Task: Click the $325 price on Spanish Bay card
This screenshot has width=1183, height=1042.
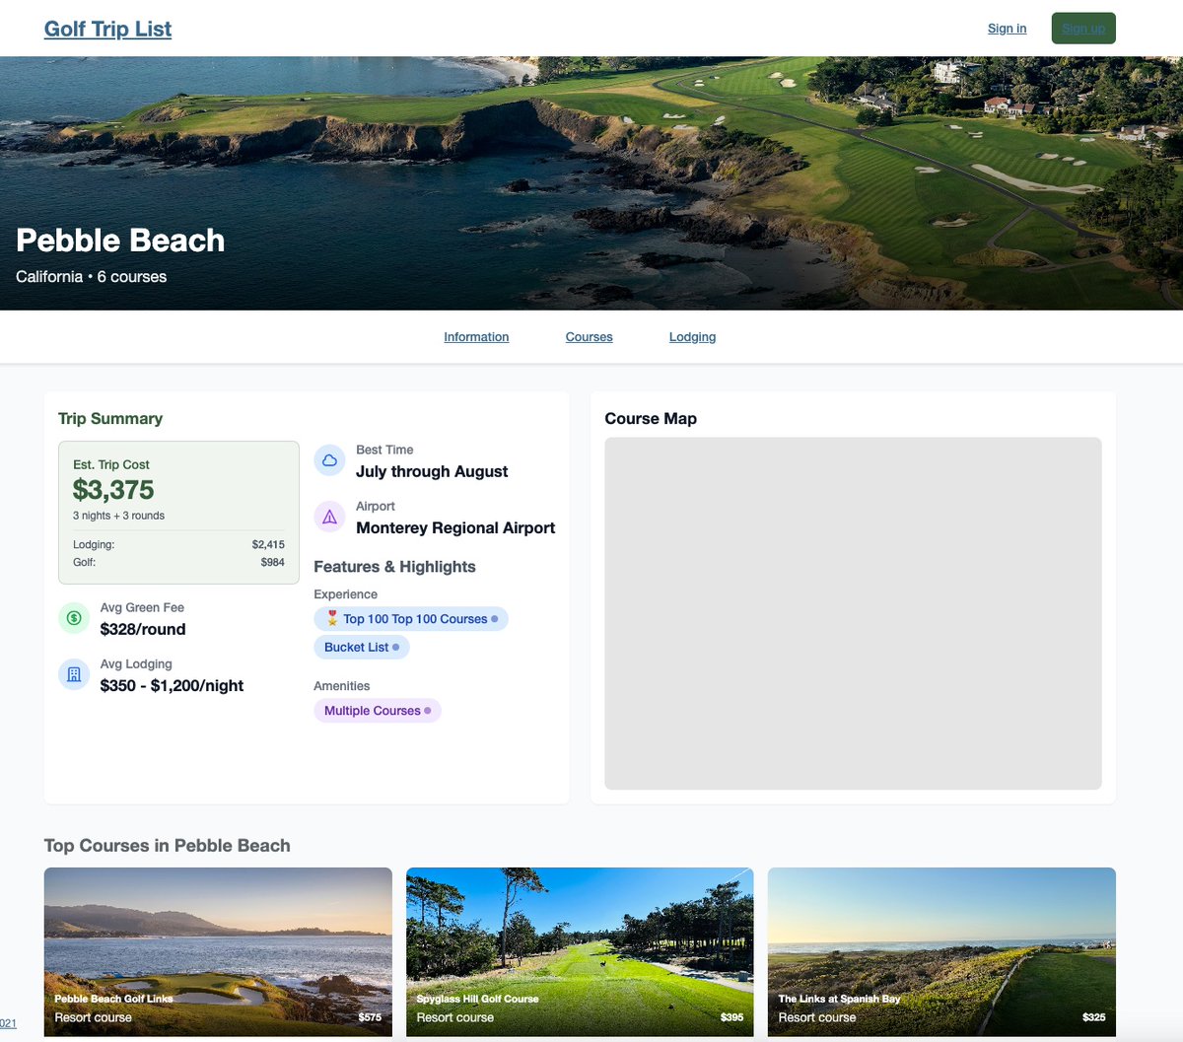Action: (1093, 1017)
